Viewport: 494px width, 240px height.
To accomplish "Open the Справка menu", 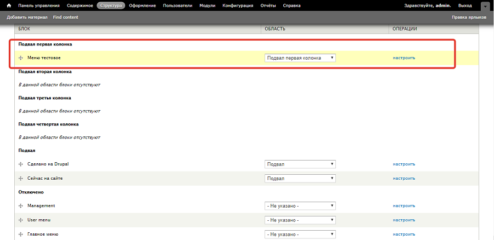I will click(292, 5).
